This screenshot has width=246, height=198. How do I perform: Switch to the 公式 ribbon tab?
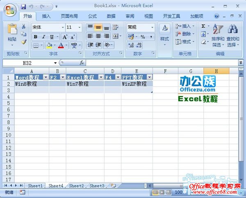pos(92,16)
